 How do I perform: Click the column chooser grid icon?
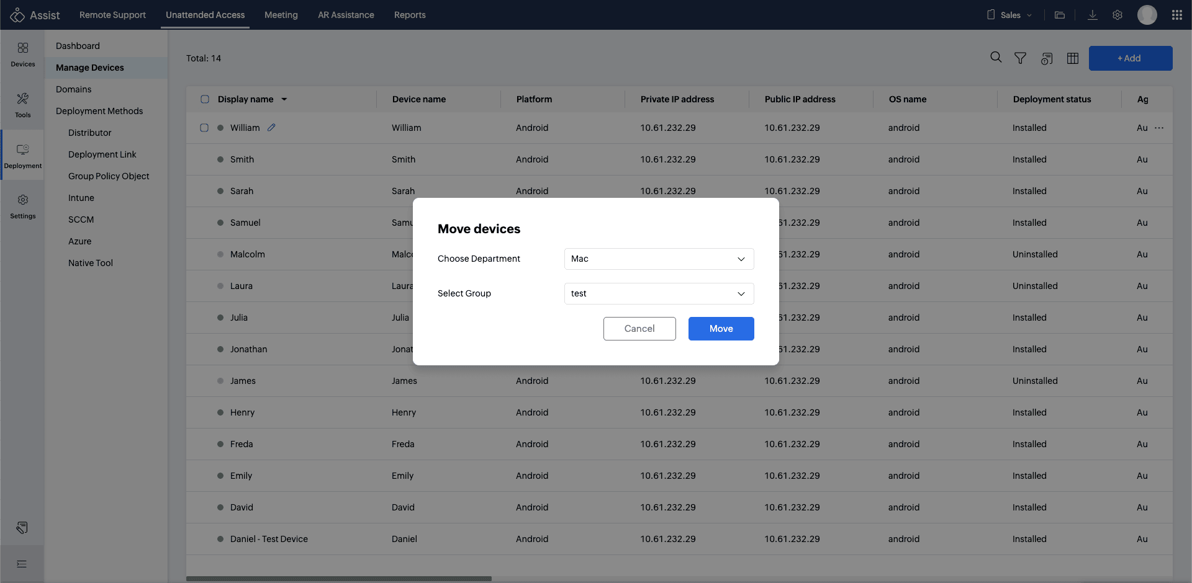coord(1073,58)
